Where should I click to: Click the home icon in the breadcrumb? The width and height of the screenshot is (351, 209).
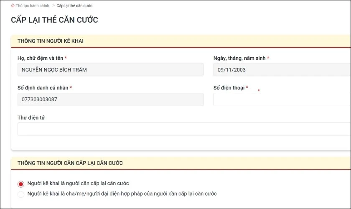[x=13, y=5]
